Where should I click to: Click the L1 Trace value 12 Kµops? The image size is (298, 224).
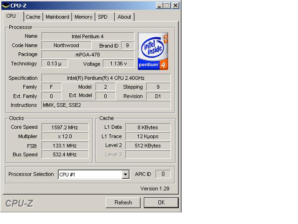click(148, 136)
